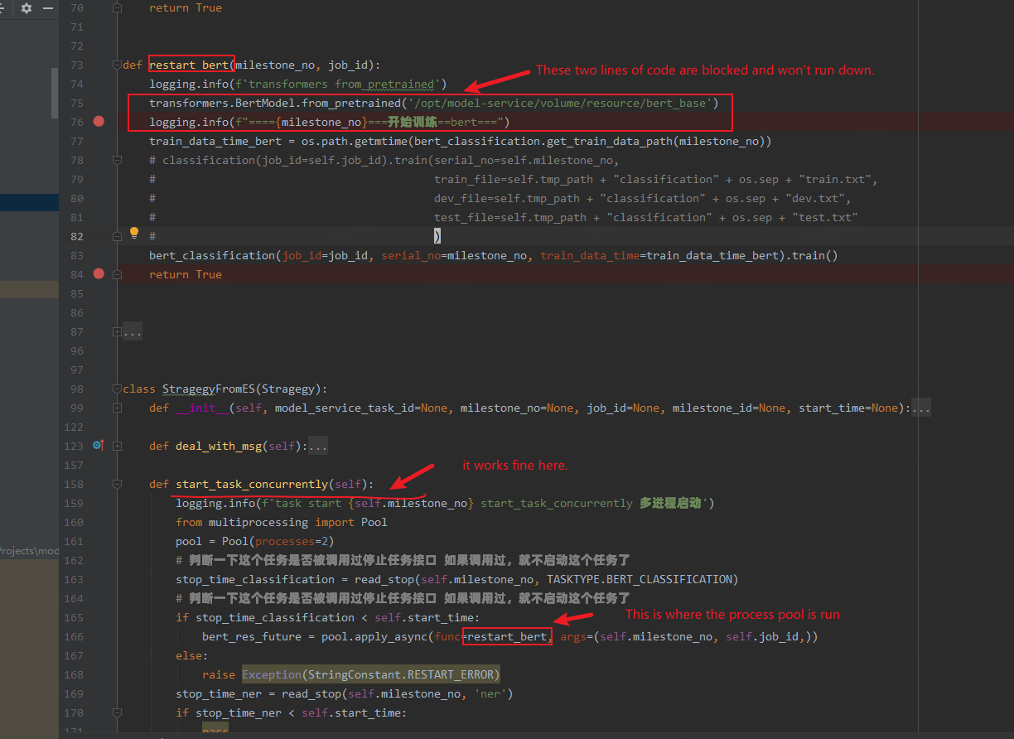Click the plus fold icon in the line 123 gutter

tap(117, 445)
